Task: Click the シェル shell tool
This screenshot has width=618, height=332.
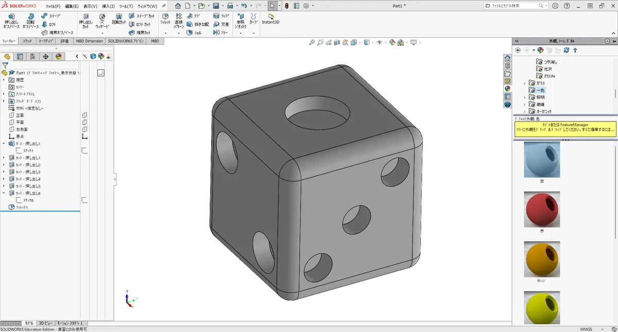Action: [x=194, y=32]
